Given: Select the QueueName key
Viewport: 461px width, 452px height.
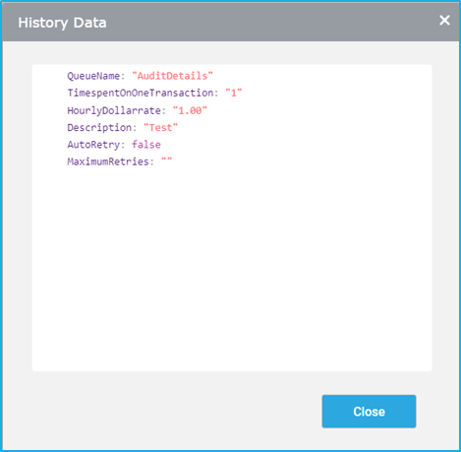Looking at the screenshot, I should pos(93,76).
